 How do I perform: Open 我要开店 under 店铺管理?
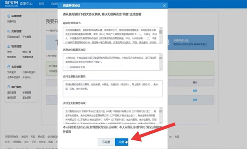pyautogui.click(x=12, y=21)
